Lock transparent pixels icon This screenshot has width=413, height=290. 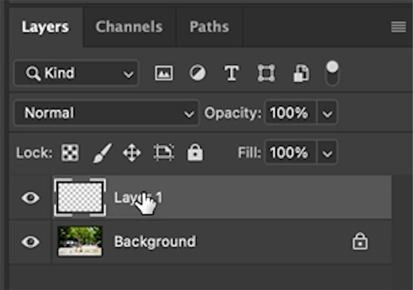70,152
